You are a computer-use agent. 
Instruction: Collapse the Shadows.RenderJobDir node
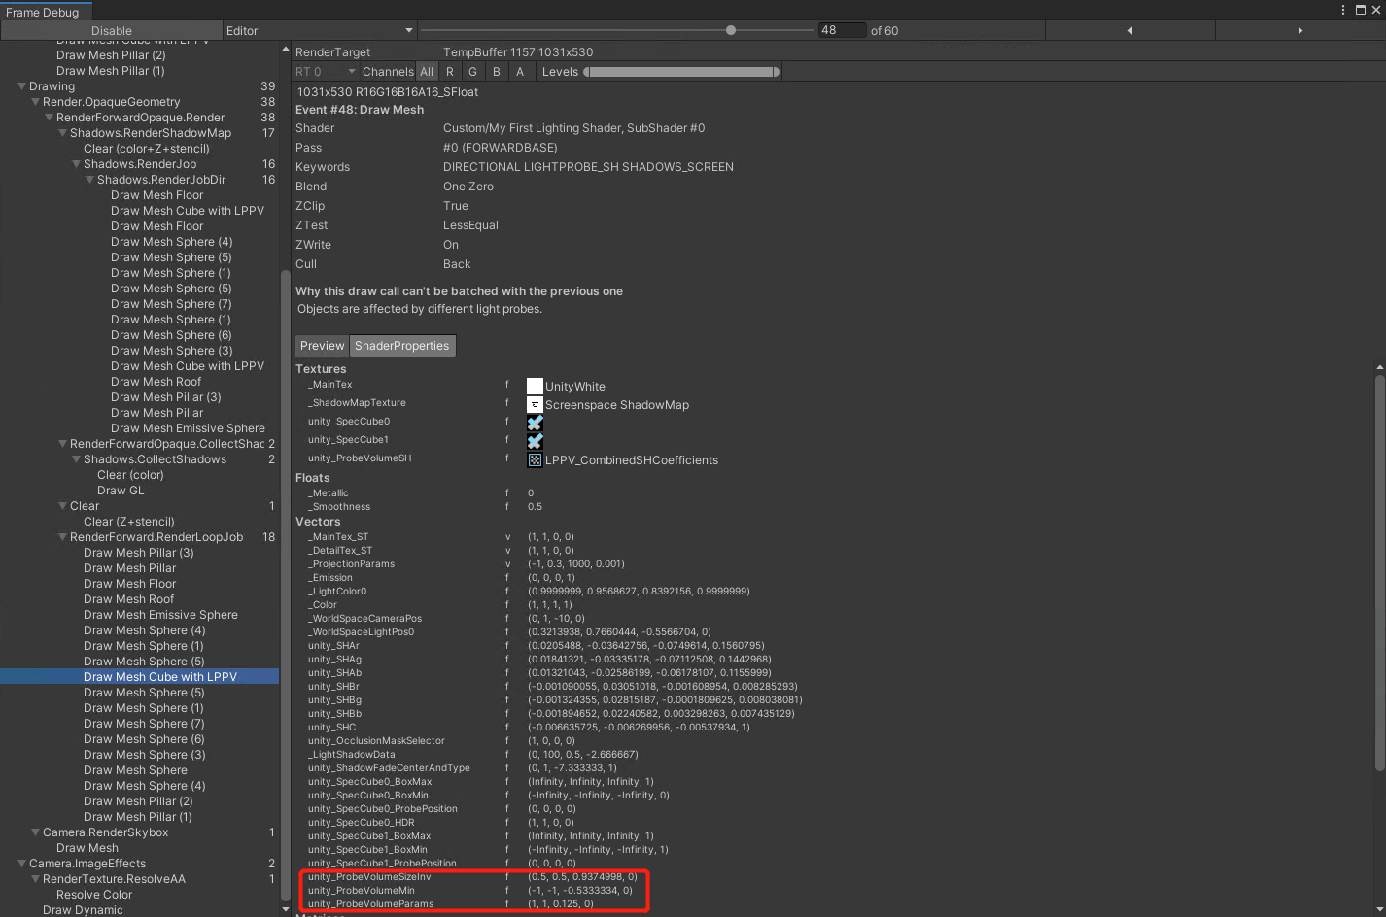[x=89, y=180]
